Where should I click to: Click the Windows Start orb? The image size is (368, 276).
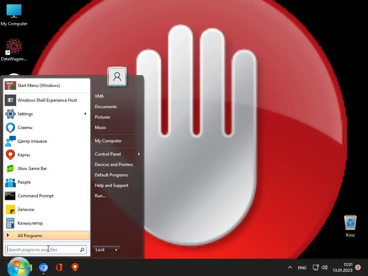(x=19, y=267)
